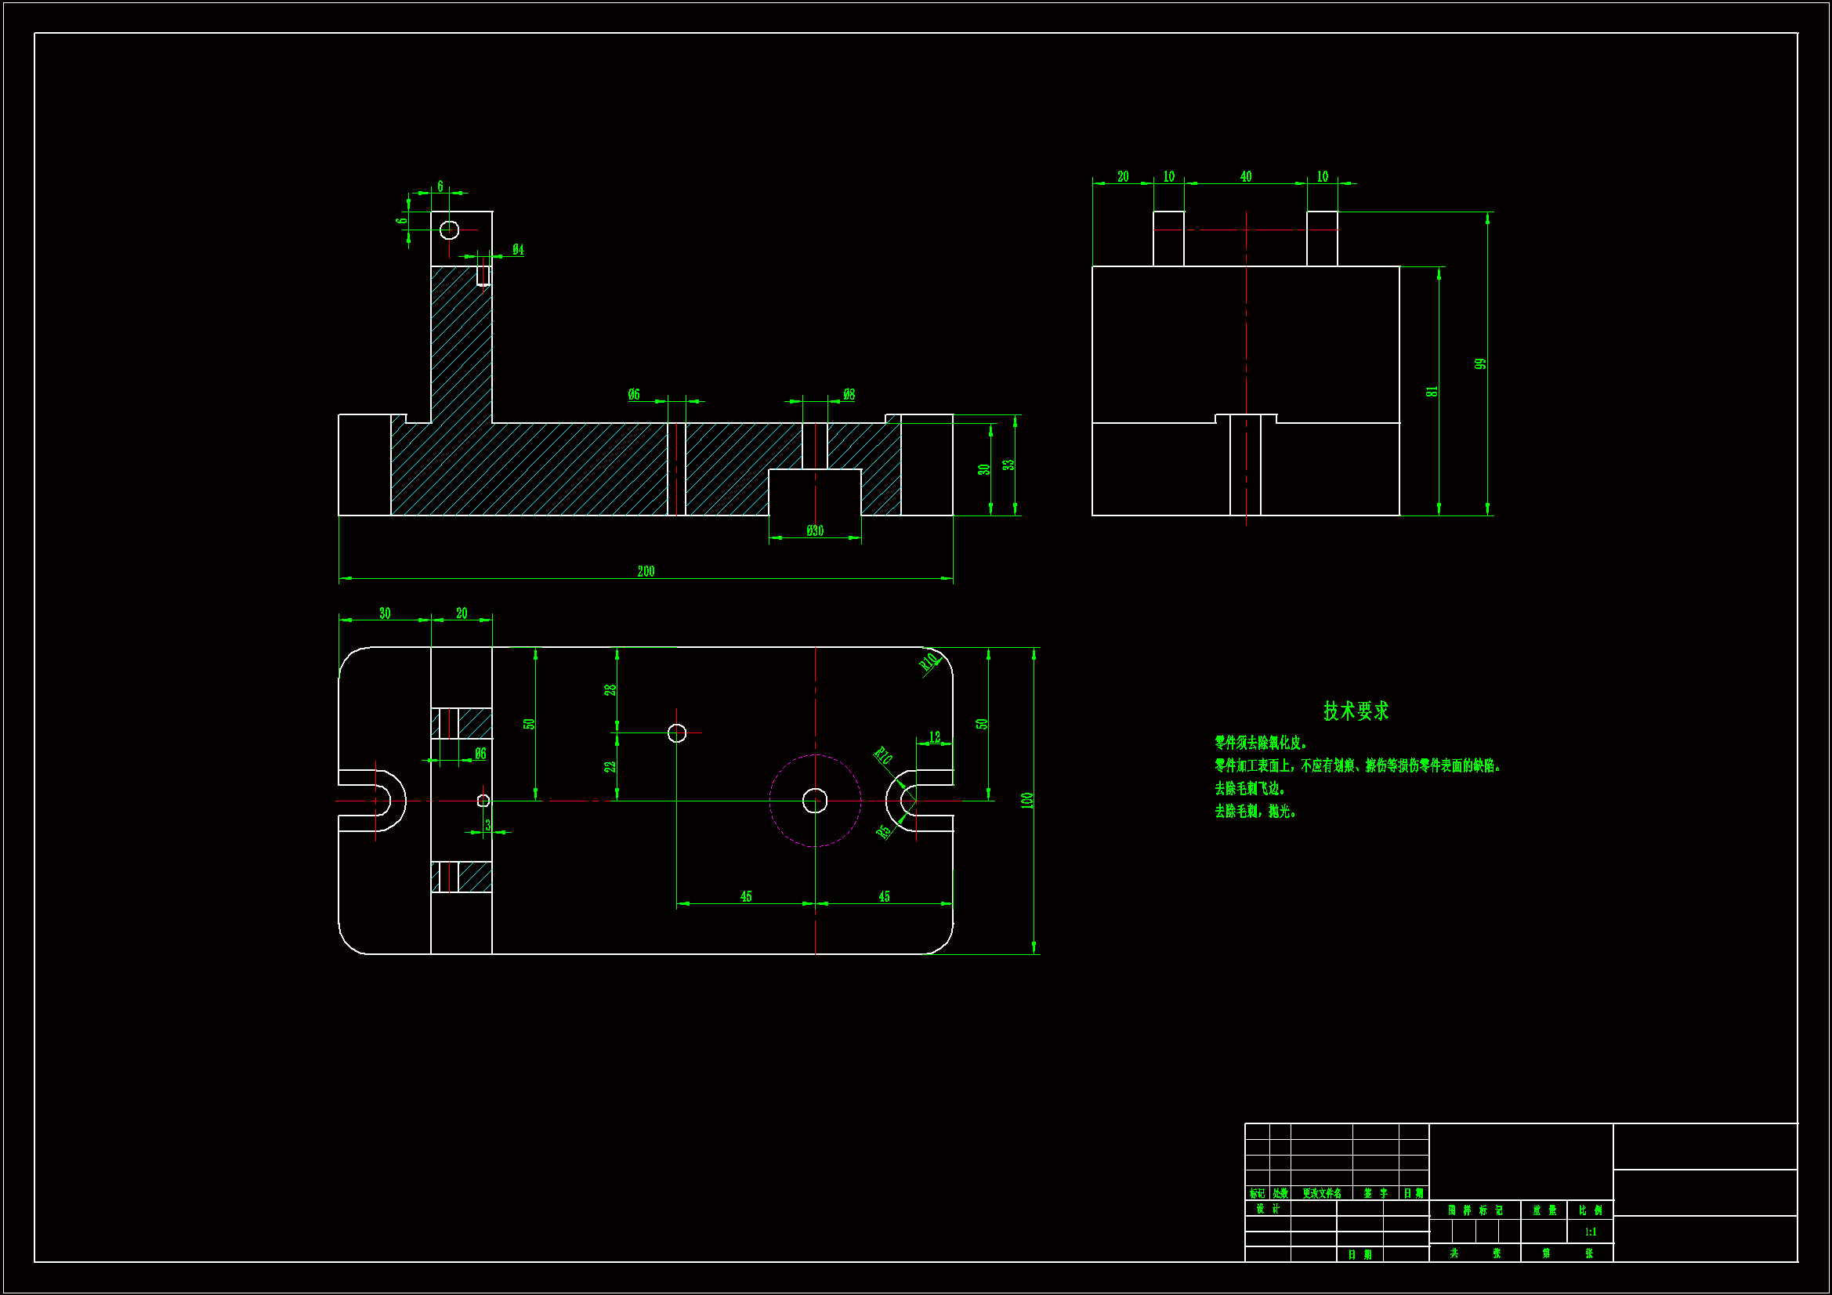Screen dimensions: 1832x1295
Task: Click the Ø8 hole dimension label
Action: click(849, 394)
